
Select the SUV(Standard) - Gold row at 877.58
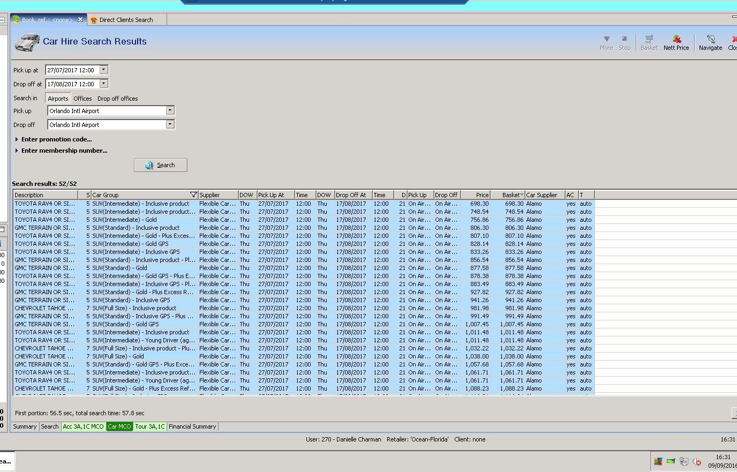pos(304,268)
